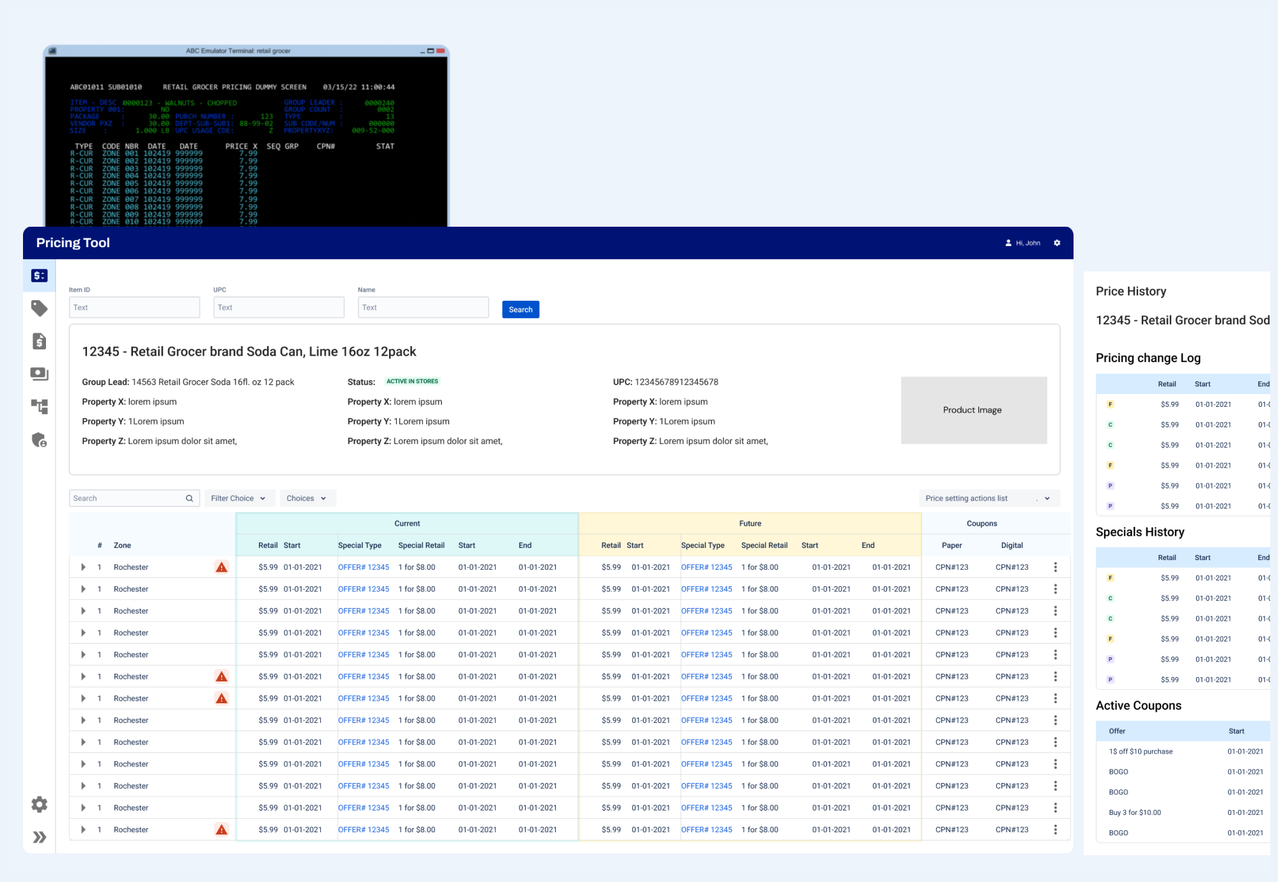This screenshot has width=1278, height=882.
Task: Focus the Item ID text field
Action: click(134, 307)
